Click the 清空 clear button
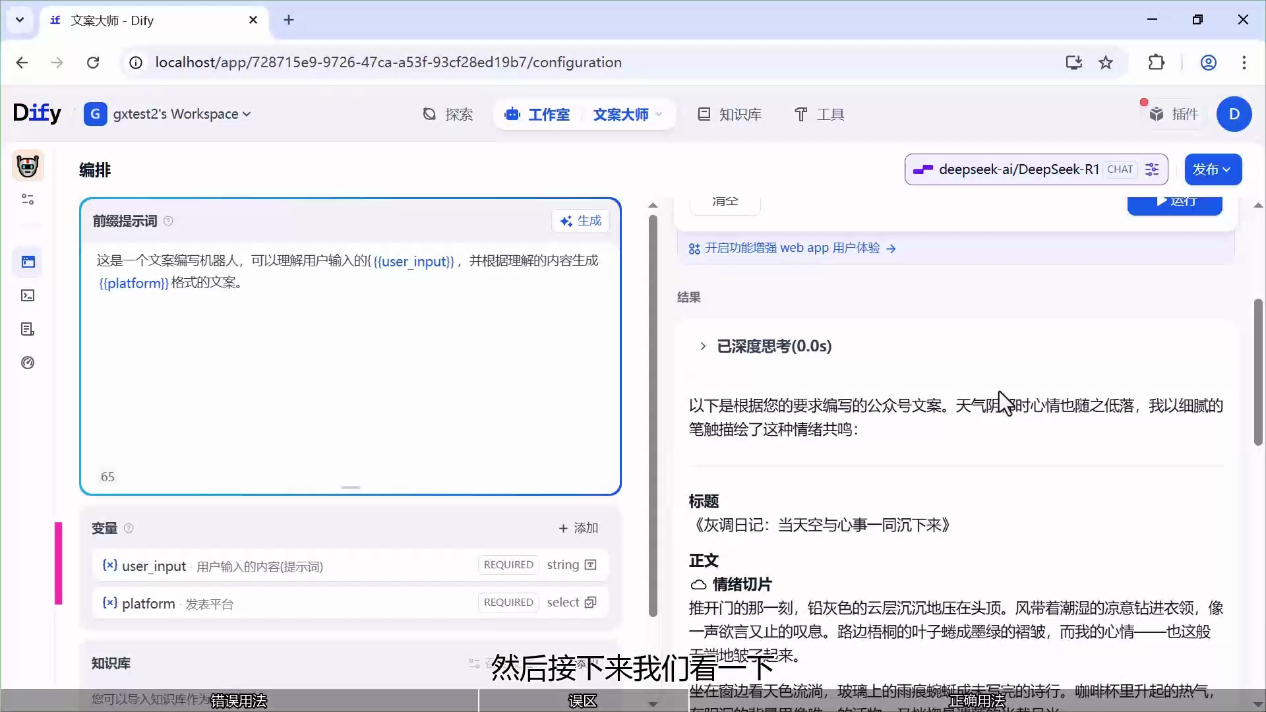This screenshot has height=712, width=1266. tap(725, 204)
